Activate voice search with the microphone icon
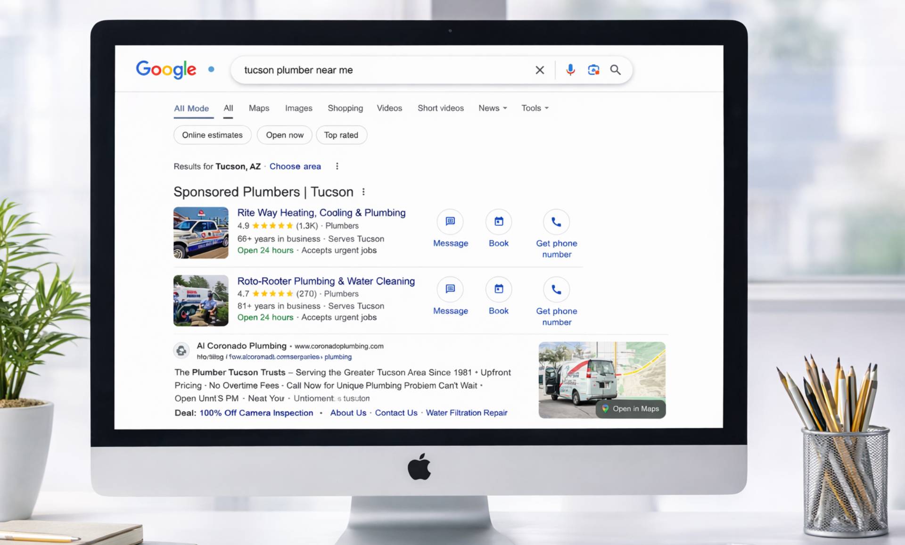 pyautogui.click(x=570, y=70)
